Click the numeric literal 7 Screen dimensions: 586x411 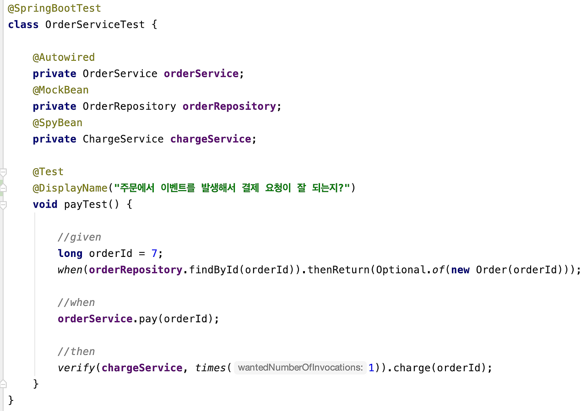click(x=154, y=253)
